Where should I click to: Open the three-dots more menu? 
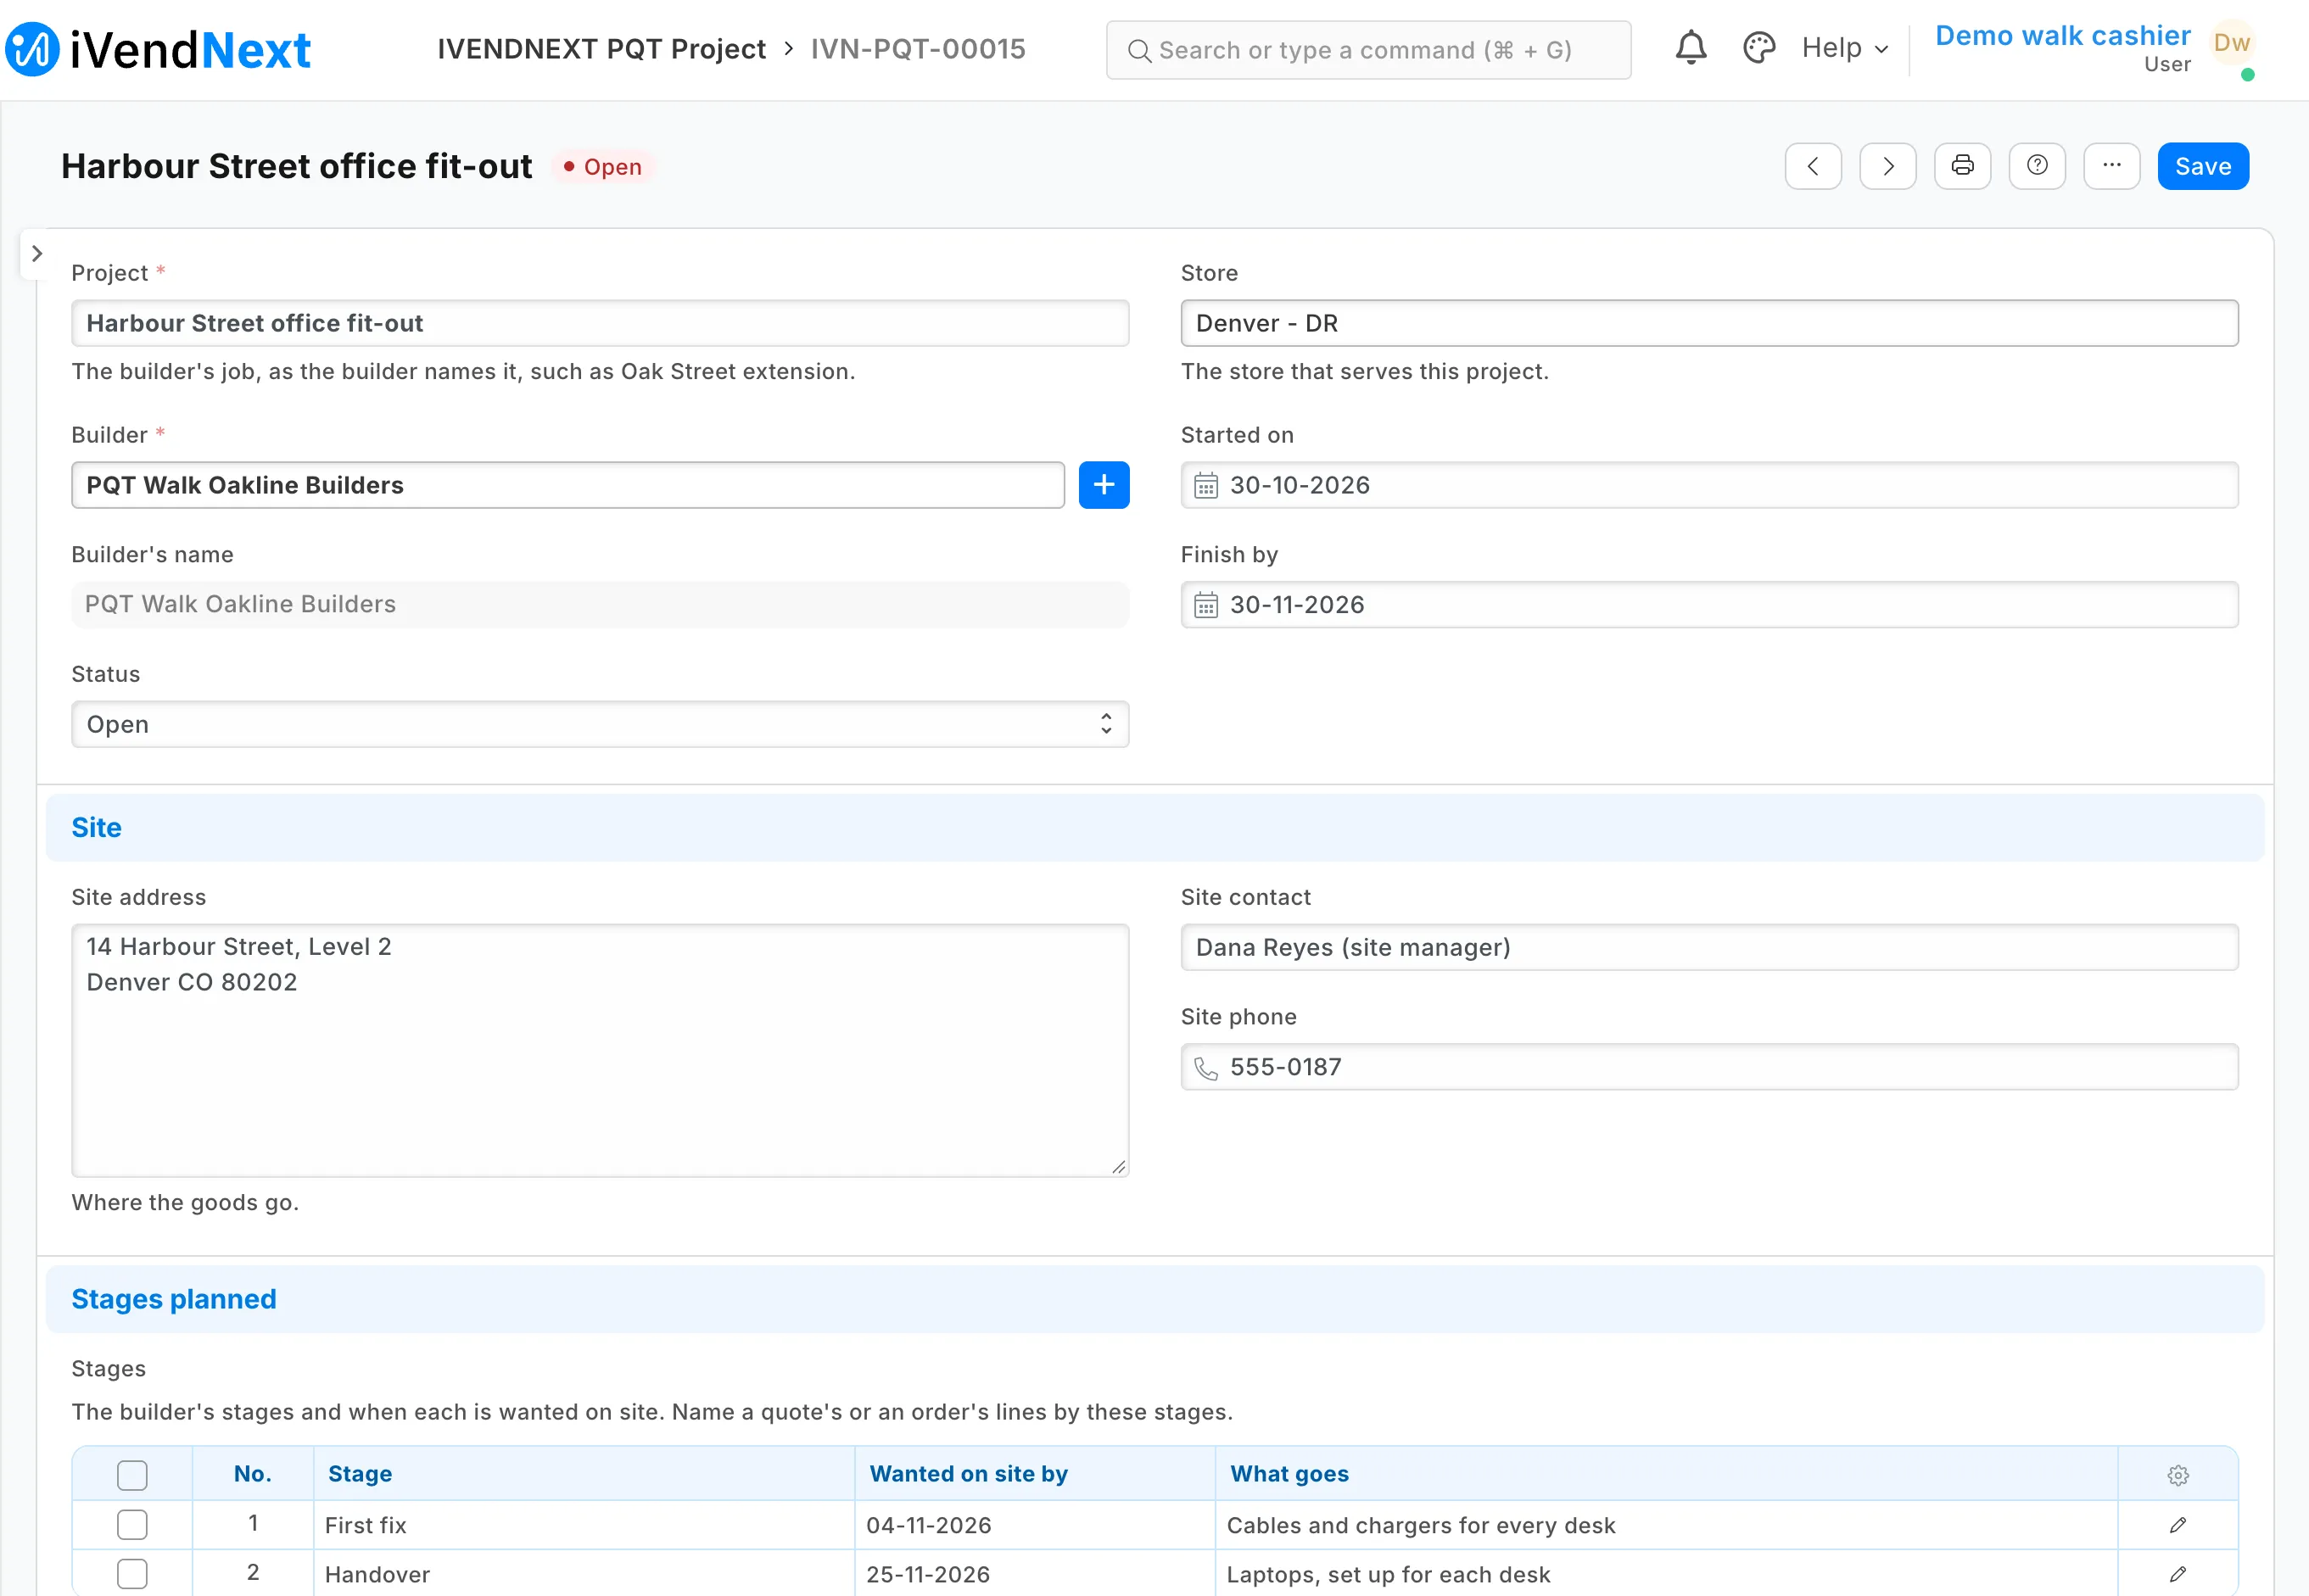tap(2111, 166)
